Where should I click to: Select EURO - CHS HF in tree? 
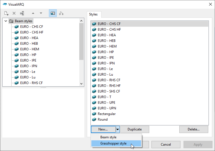[x=32, y=32]
